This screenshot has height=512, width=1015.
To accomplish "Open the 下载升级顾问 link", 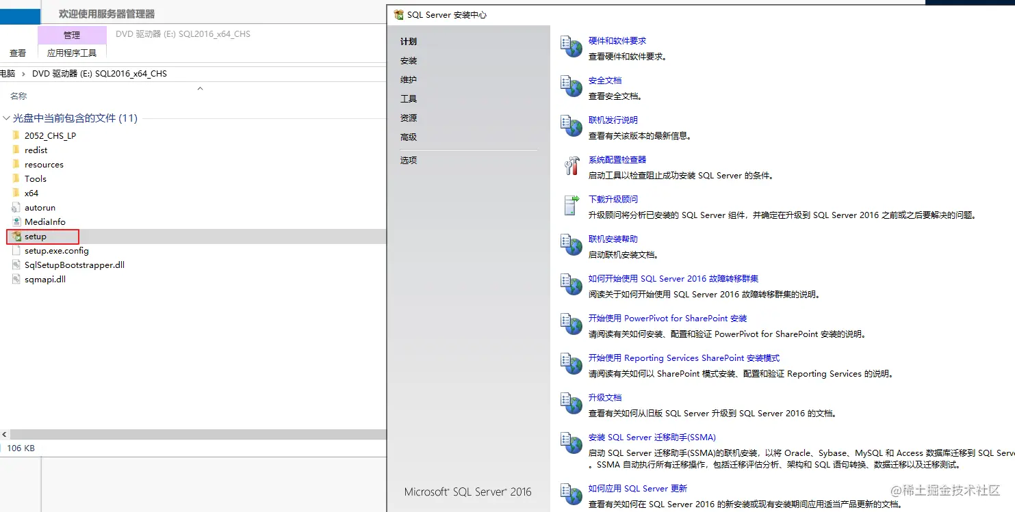I will 613,200.
